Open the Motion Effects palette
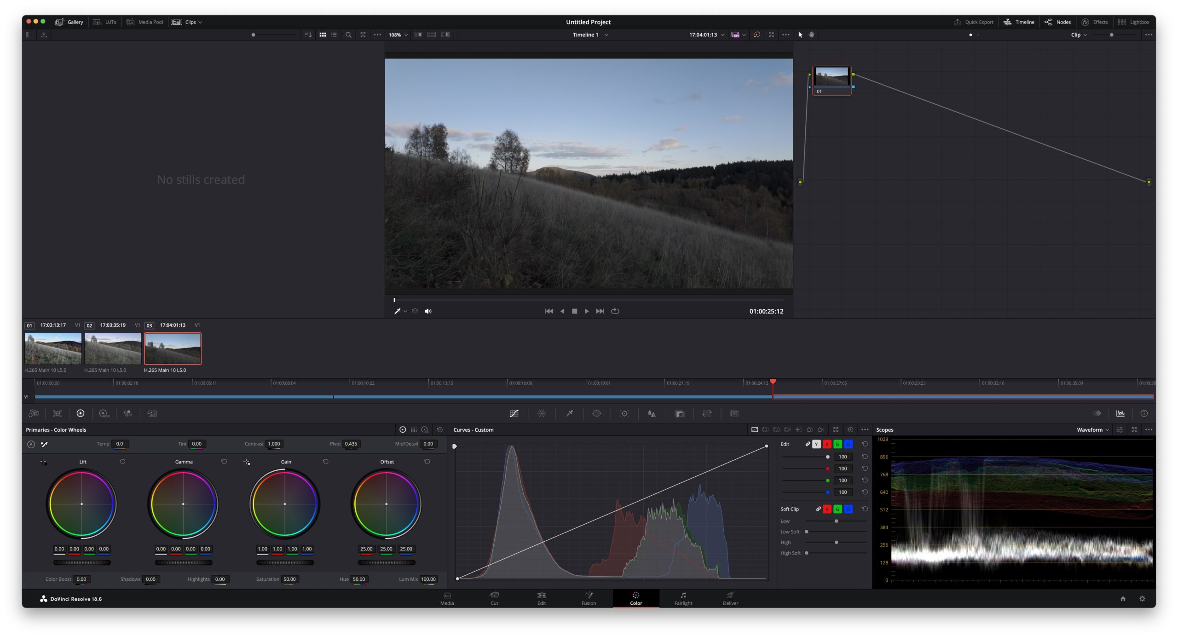Screen dimensions: 1178x637 (x=152, y=413)
